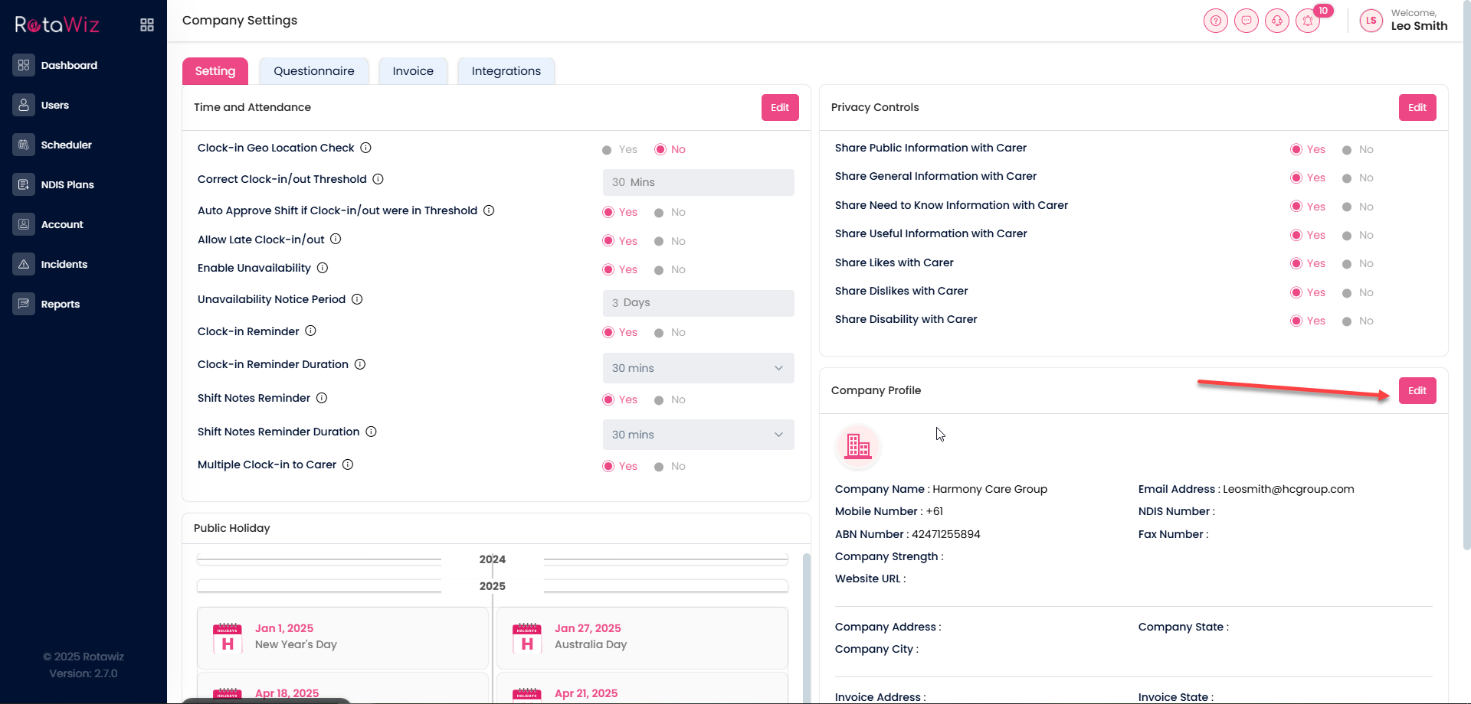Image resolution: width=1471 pixels, height=704 pixels.
Task: Open the help question mark icon
Action: pos(1215,21)
